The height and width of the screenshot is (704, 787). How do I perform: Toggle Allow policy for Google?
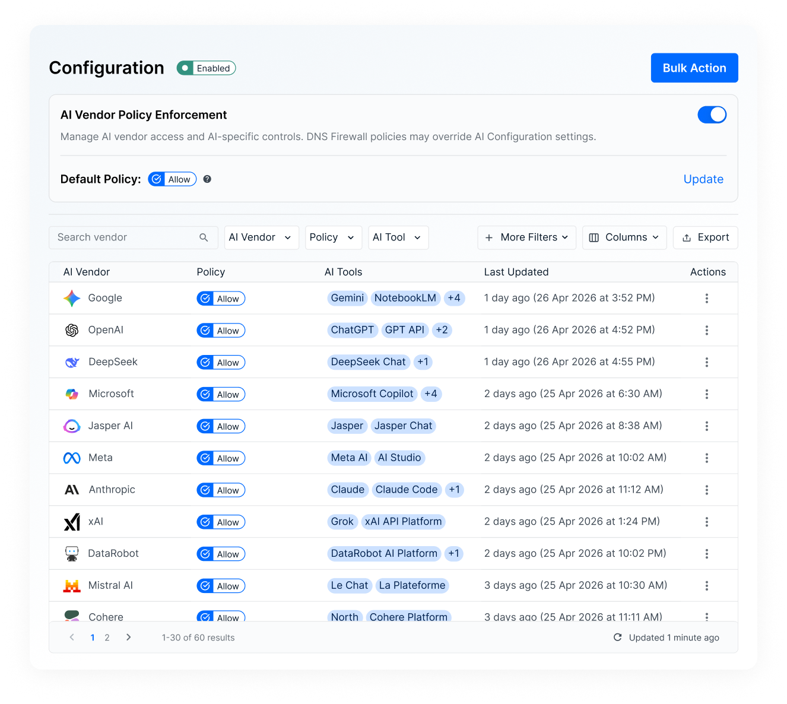click(x=221, y=299)
